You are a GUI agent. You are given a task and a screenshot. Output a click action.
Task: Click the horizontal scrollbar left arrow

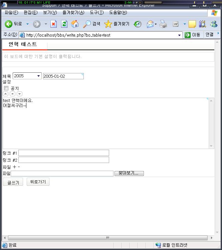point(5,238)
